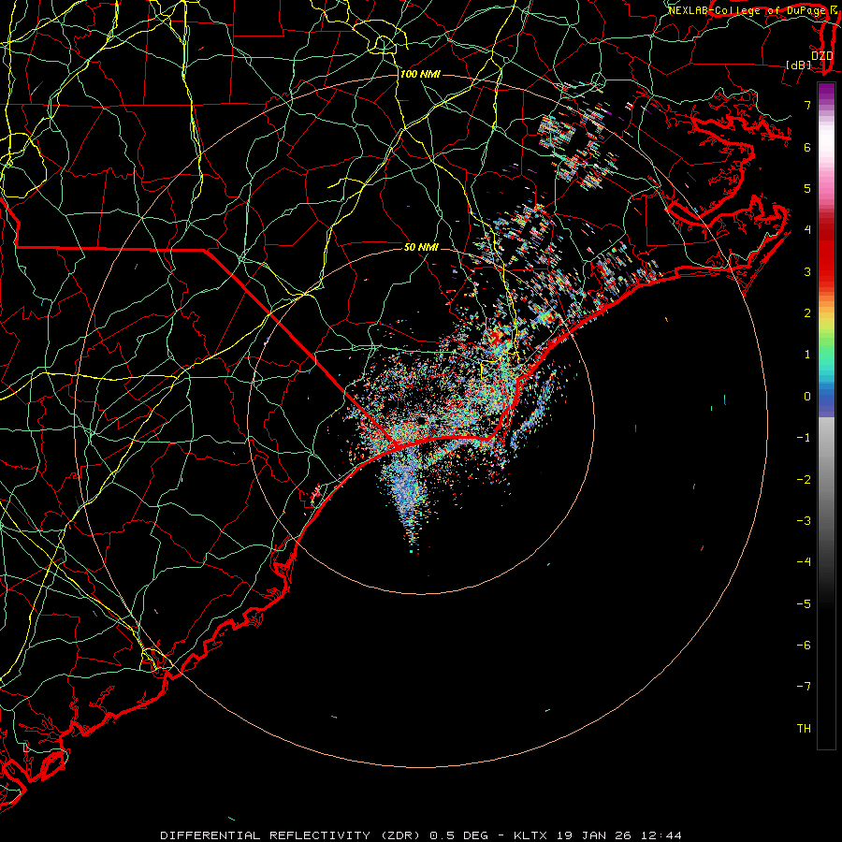Click the '100 NMI' range ring label
This screenshot has height=842, width=842.
[420, 74]
